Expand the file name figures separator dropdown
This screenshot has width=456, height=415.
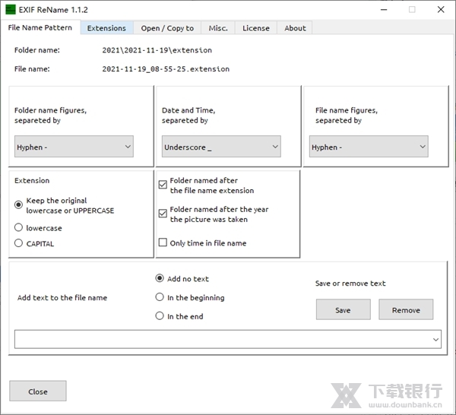click(369, 147)
